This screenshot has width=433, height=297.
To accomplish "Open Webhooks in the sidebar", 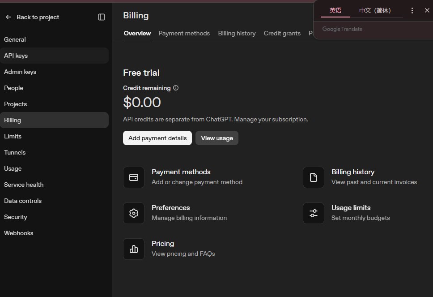I will coord(55,233).
